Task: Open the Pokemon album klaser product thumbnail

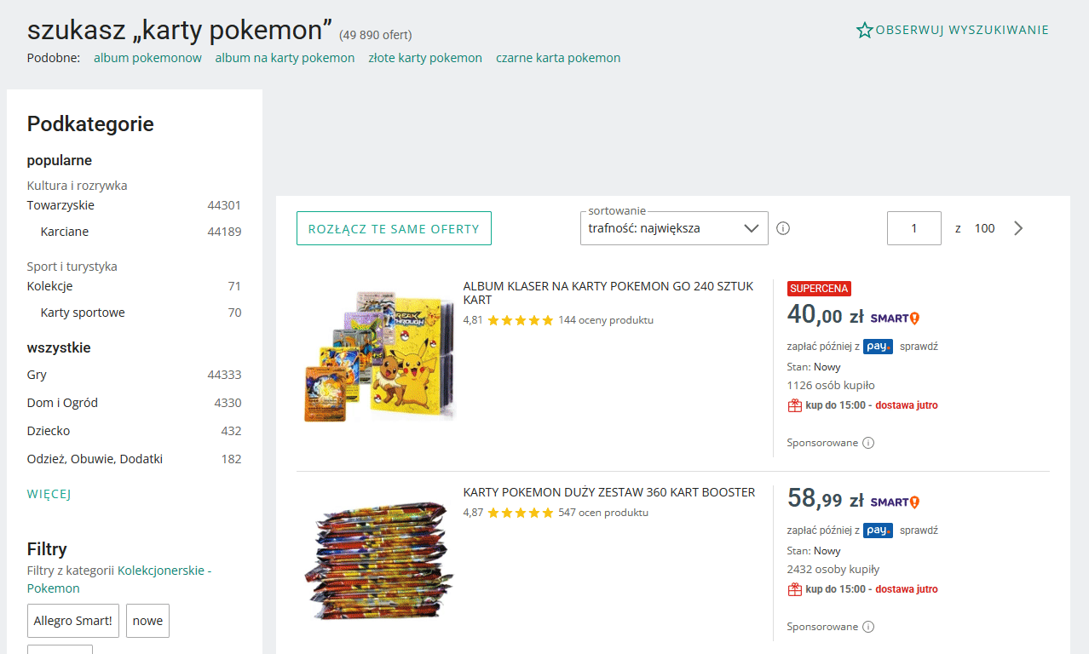Action: point(380,356)
